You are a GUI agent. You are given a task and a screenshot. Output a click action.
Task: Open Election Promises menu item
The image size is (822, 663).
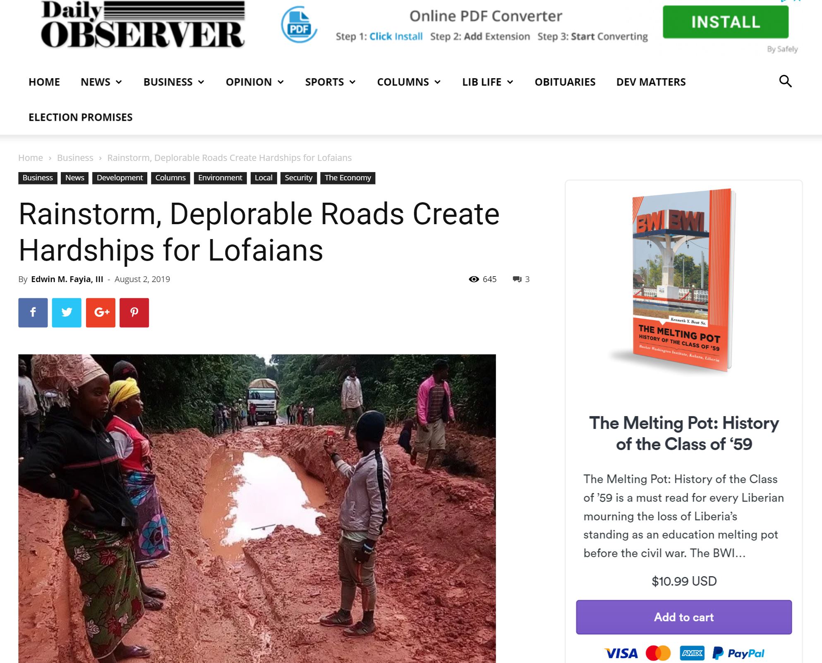81,117
